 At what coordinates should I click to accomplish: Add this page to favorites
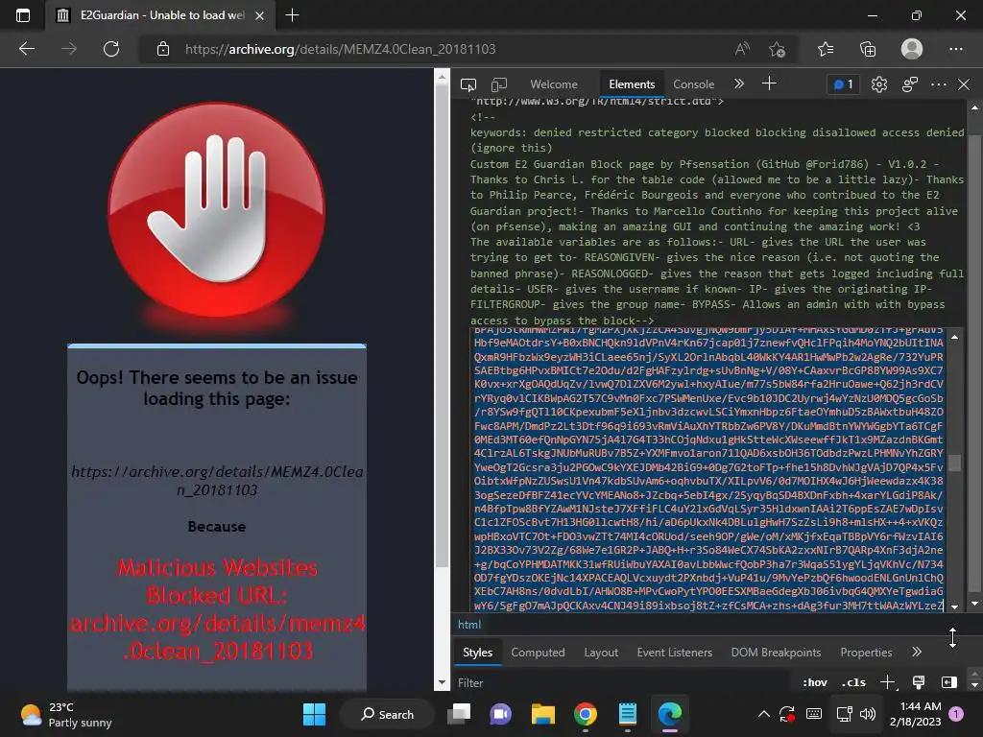click(778, 49)
